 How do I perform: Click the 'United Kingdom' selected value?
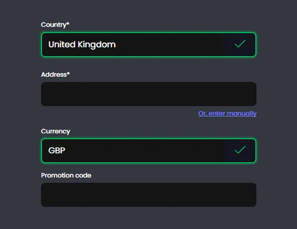(x=82, y=44)
